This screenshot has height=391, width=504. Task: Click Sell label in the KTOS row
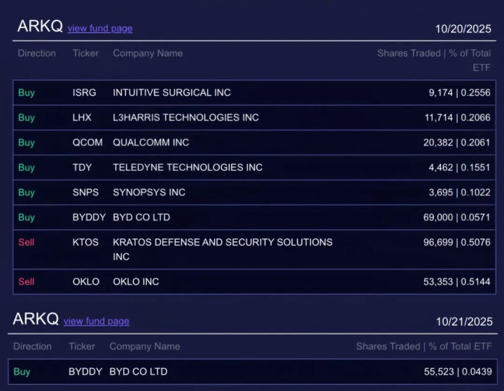pos(26,242)
